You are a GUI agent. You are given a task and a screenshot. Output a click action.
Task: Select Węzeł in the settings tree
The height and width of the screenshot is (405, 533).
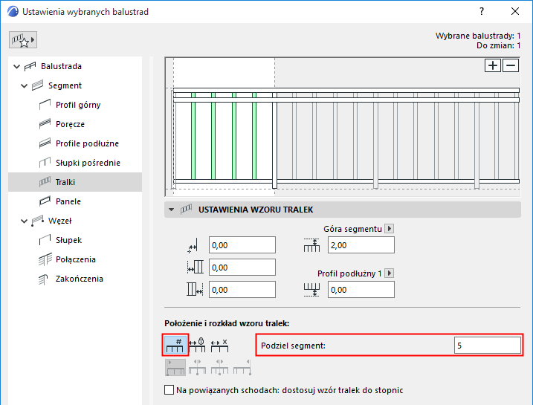click(x=59, y=221)
